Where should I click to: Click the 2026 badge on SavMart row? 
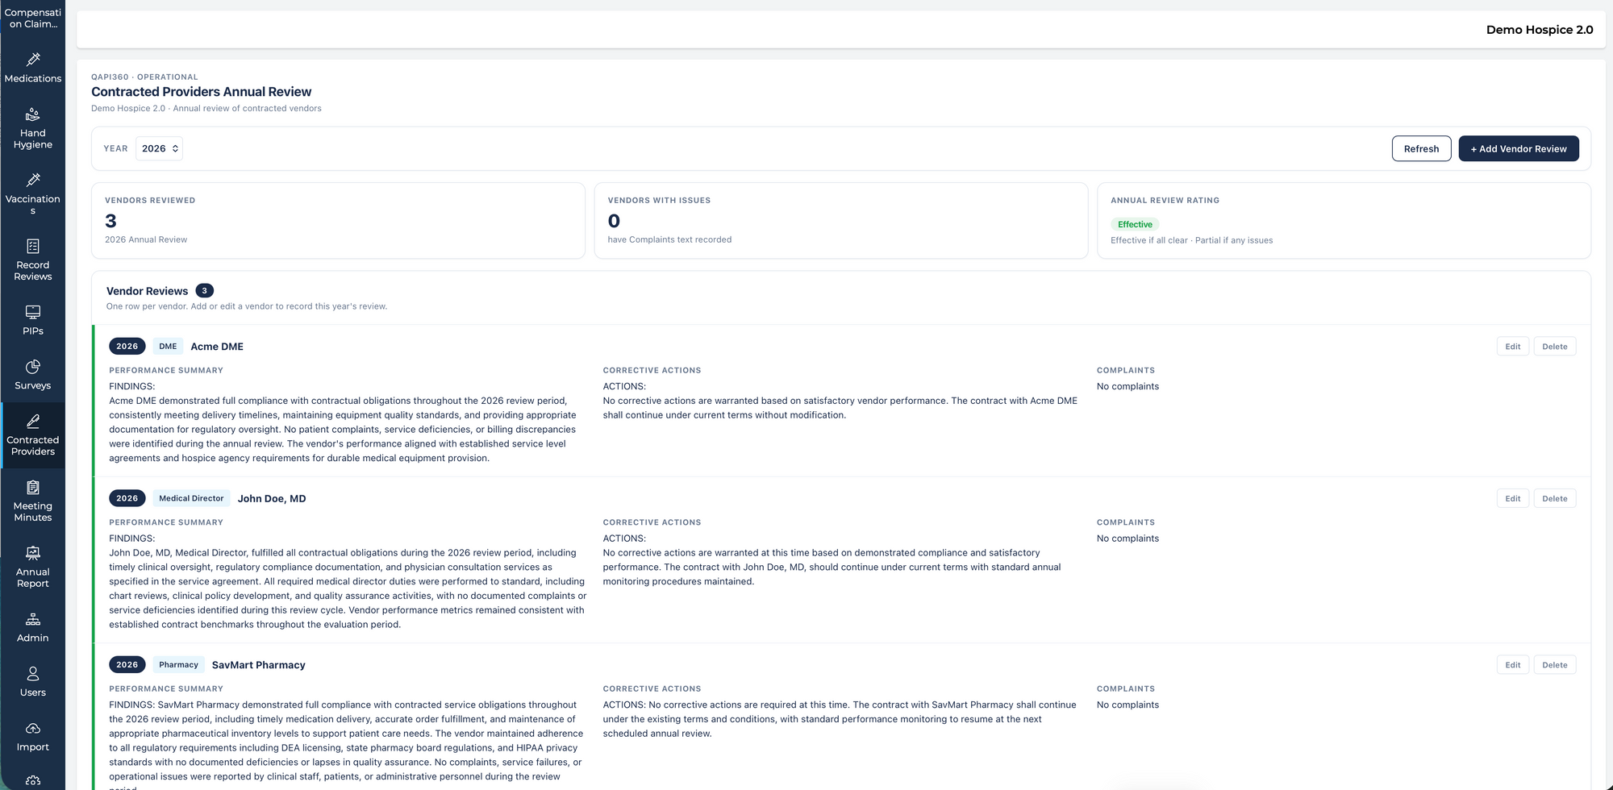click(x=127, y=665)
